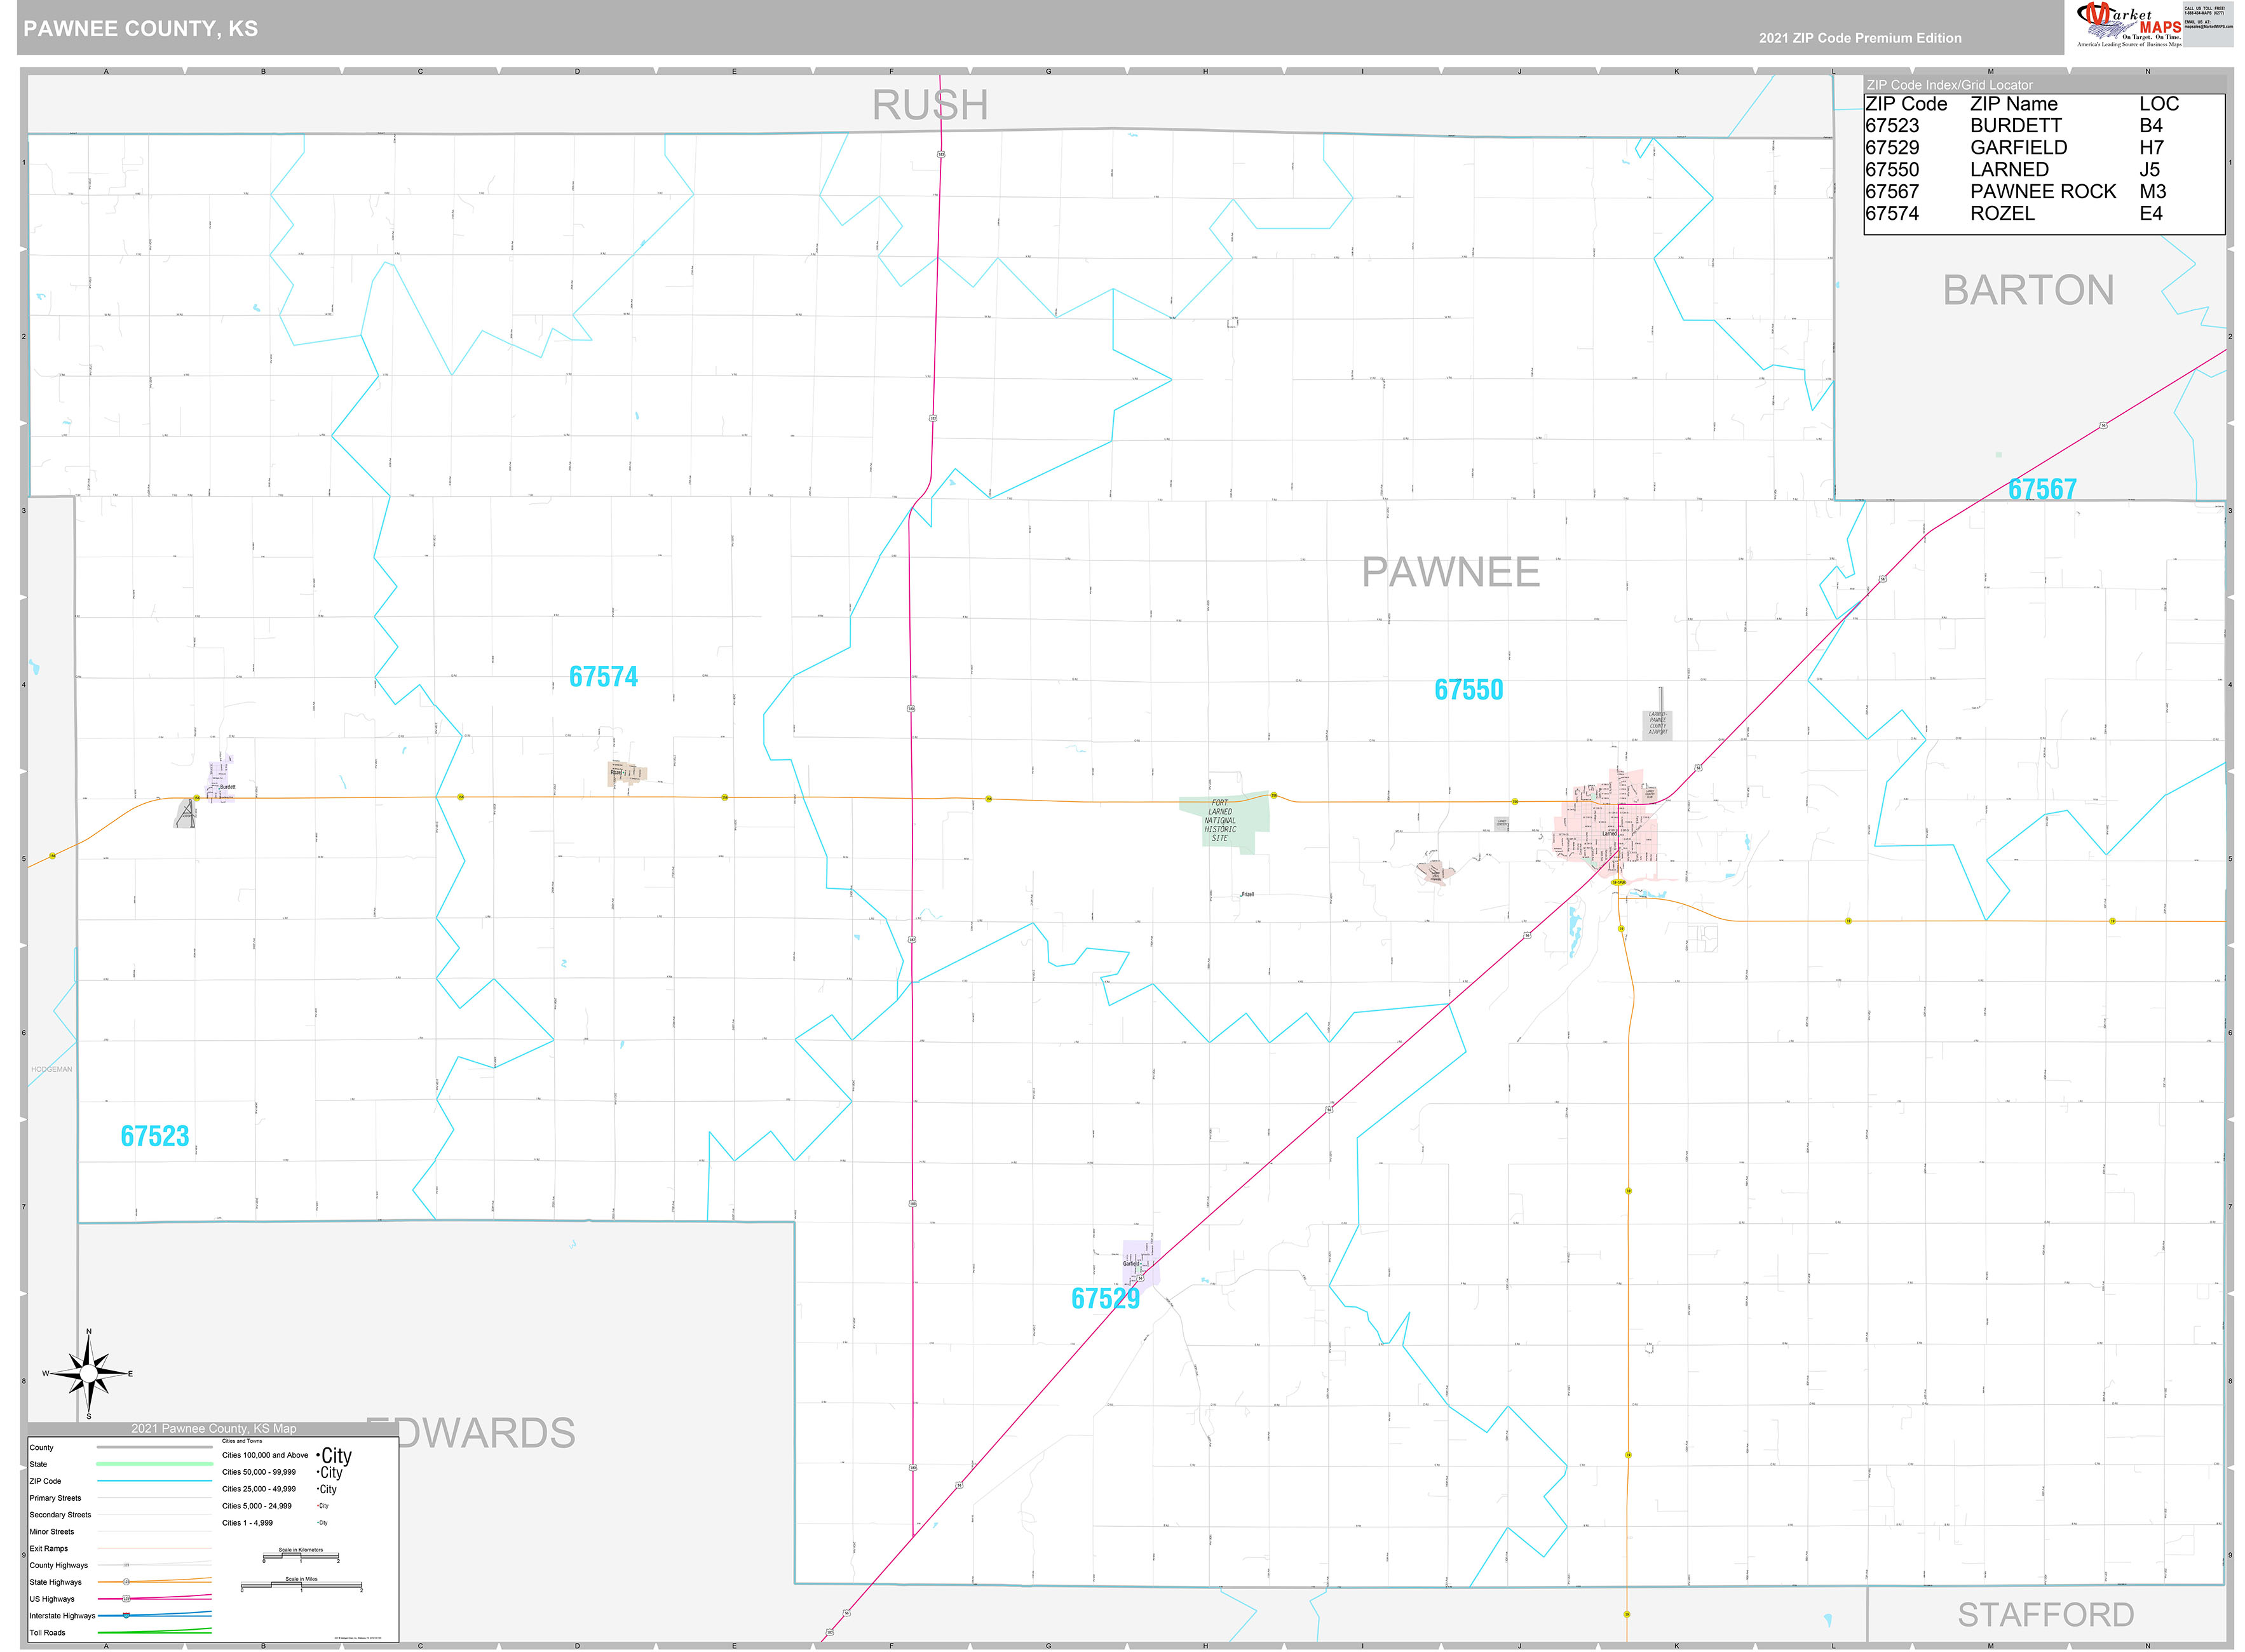Toggle the Exit Ramps legend entry
Image resolution: width=2245 pixels, height=1652 pixels.
49,1549
